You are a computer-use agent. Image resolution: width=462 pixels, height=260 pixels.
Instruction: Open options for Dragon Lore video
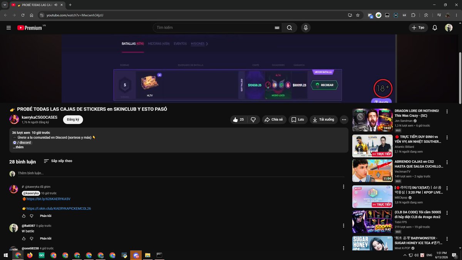(447, 112)
